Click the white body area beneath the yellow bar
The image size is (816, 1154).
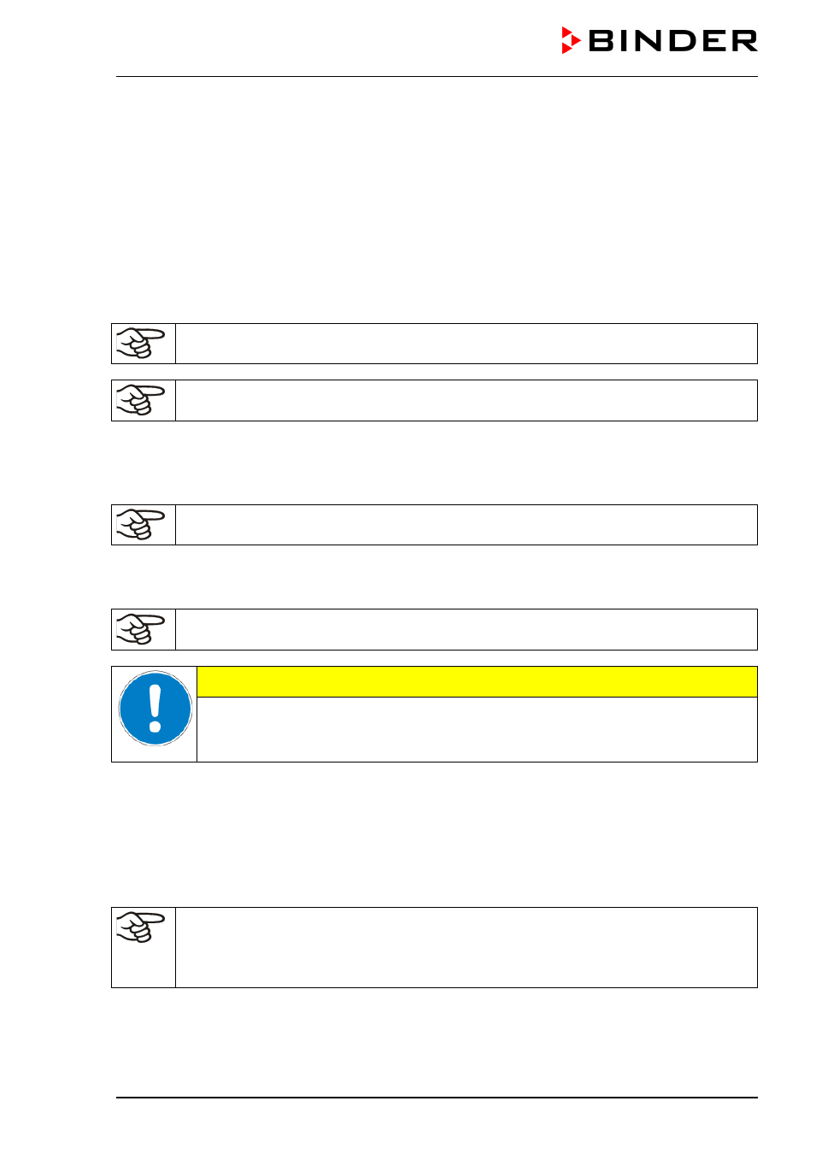477,729
